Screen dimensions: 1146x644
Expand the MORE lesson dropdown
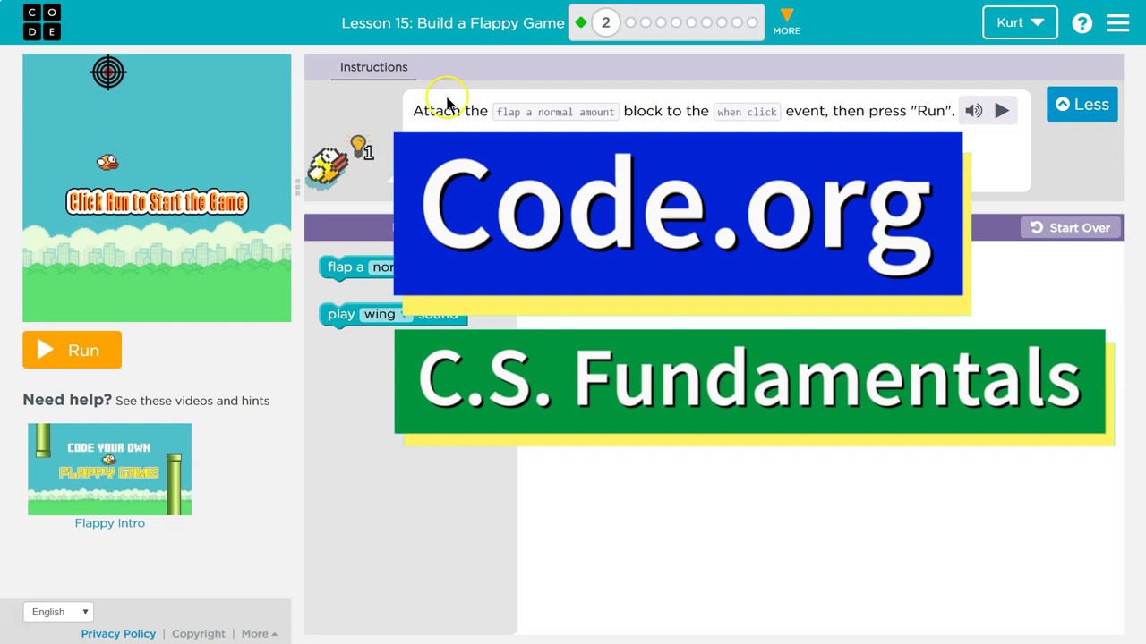pos(786,22)
